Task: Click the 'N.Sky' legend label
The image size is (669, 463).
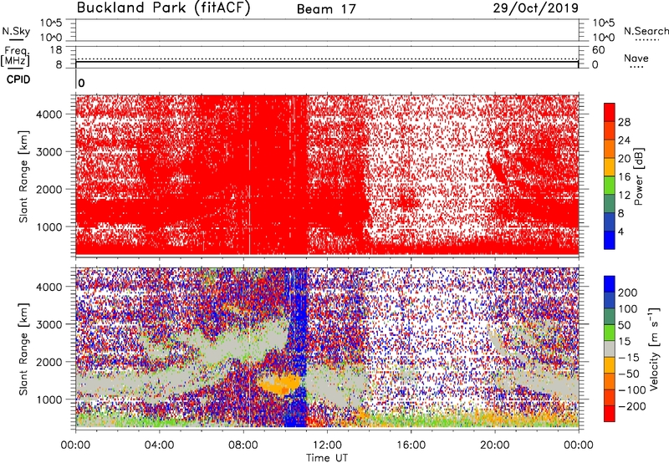Action: pyautogui.click(x=16, y=31)
